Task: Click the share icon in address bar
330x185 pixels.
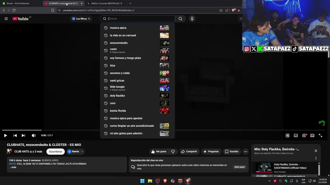Action: click(227, 10)
